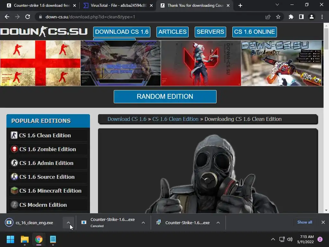This screenshot has height=247, width=329.
Task: Open the CS 1.6 ONLINE menu item
Action: point(254,32)
